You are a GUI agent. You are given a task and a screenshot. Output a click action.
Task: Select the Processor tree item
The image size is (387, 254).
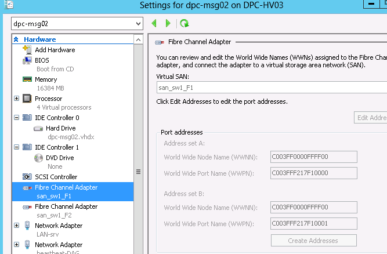coord(48,99)
